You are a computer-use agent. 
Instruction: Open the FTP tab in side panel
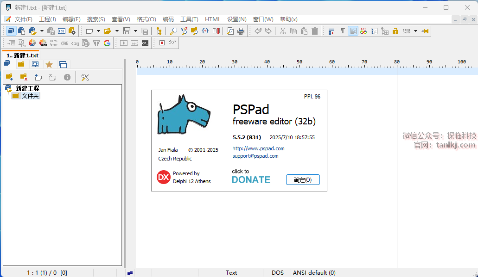35,64
